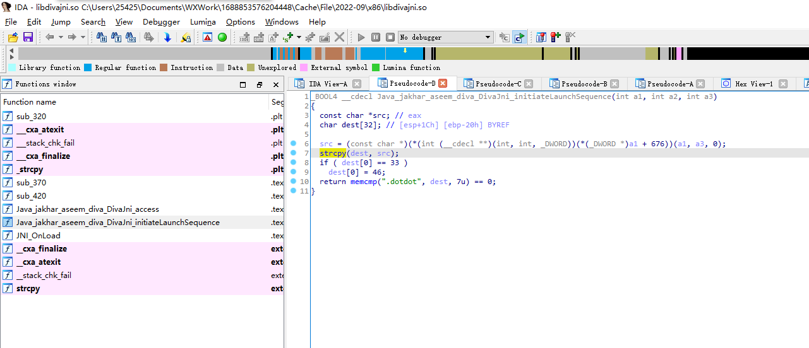The width and height of the screenshot is (809, 348).
Task: Open the forward-navigation history dropdown arrow
Action: click(83, 37)
